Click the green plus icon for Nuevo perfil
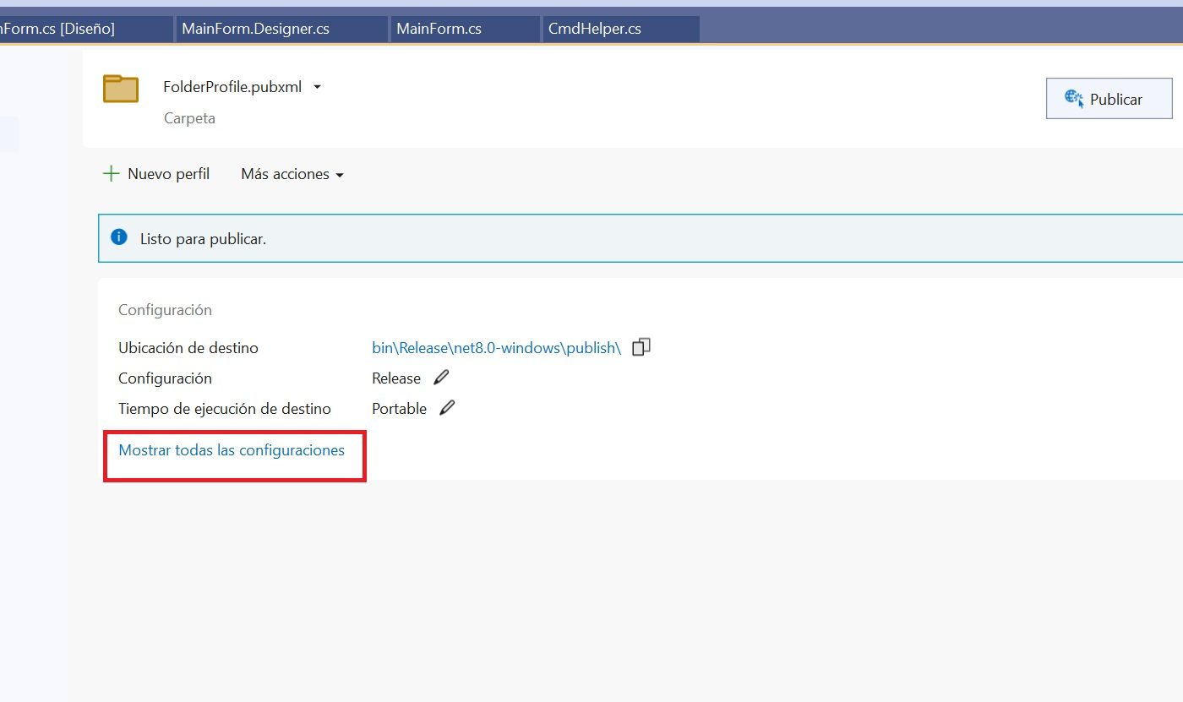The width and height of the screenshot is (1183, 702). tap(111, 174)
